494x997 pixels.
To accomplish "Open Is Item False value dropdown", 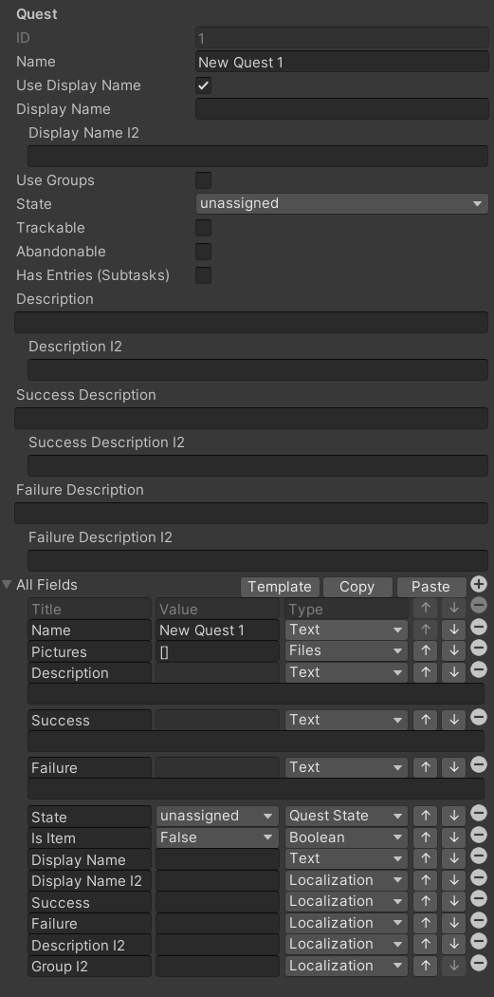I will 217,837.
